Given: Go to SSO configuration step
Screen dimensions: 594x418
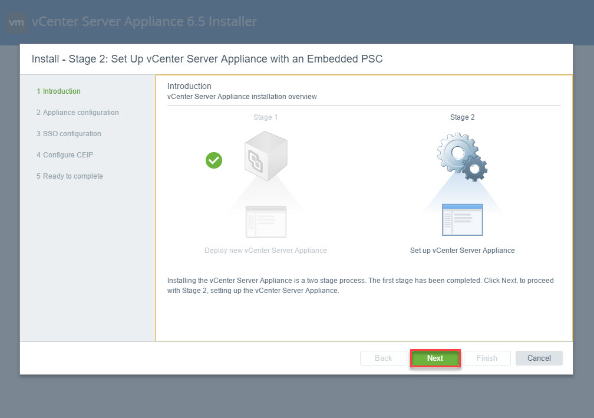Looking at the screenshot, I should pos(68,134).
